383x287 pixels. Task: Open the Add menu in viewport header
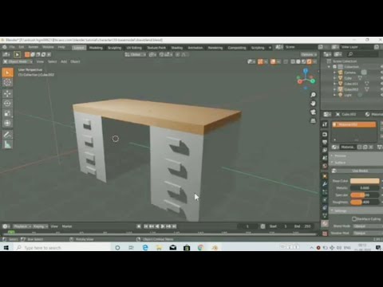pyautogui.click(x=64, y=61)
